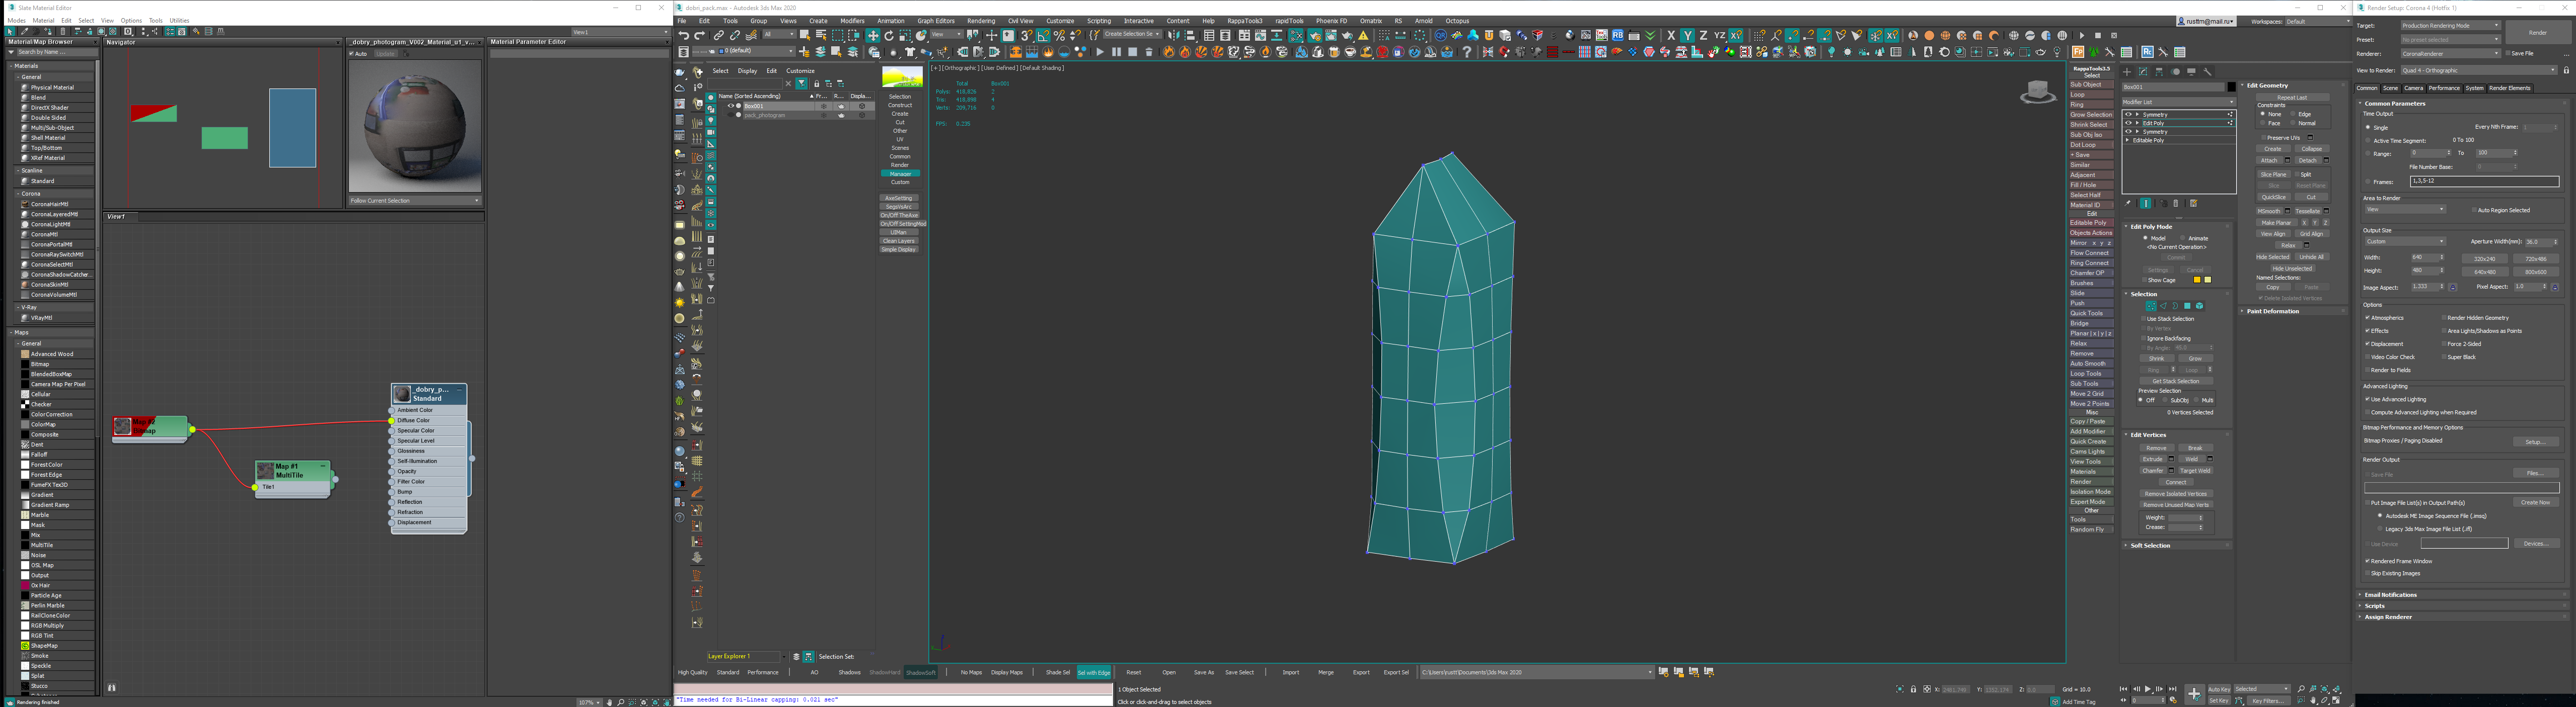The image size is (2576, 707).
Task: Click the Render button
Action: [2539, 33]
